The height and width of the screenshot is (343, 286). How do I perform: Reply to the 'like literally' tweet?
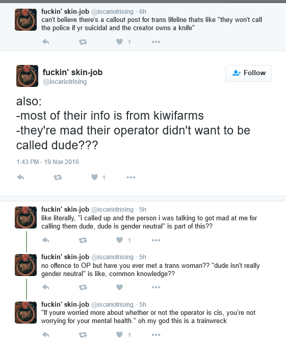pos(45,240)
